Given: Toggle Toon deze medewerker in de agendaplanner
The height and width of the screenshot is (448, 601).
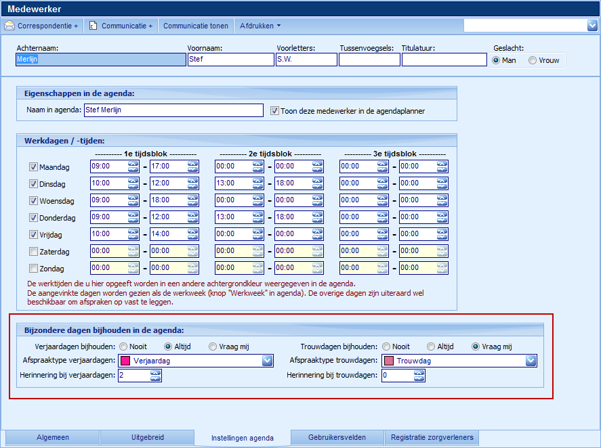Looking at the screenshot, I should 274,111.
